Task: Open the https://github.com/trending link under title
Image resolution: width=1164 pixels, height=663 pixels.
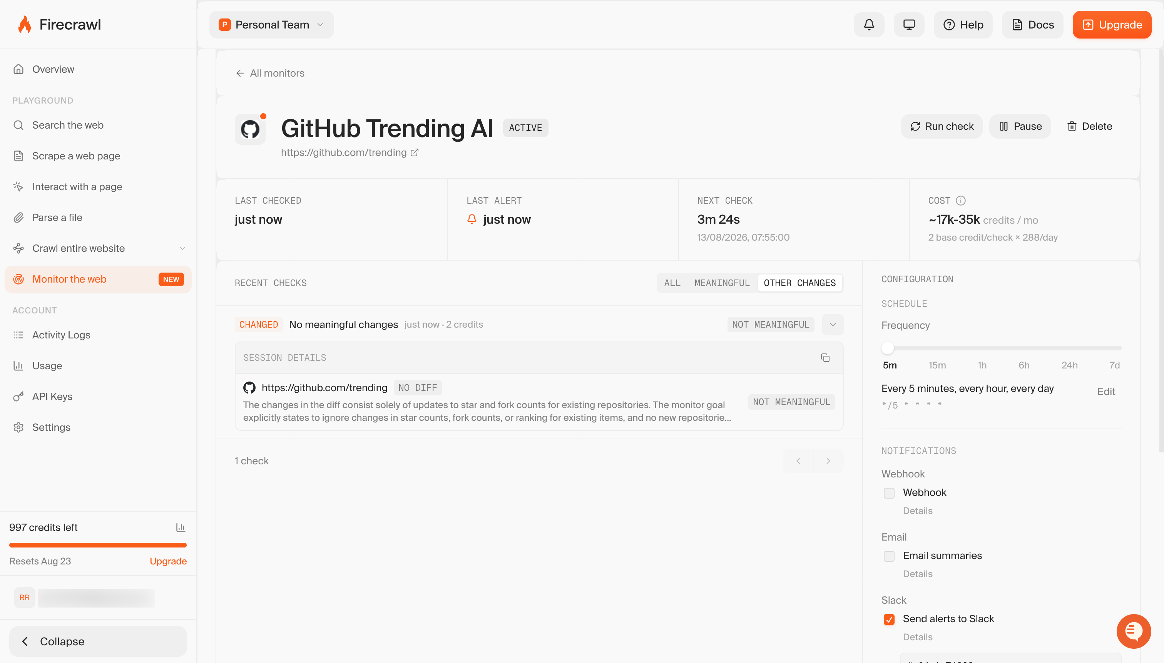Action: (344, 152)
